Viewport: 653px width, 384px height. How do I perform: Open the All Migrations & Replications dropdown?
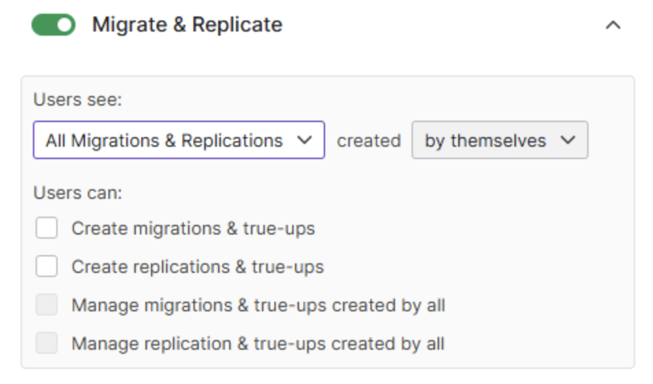click(x=178, y=140)
